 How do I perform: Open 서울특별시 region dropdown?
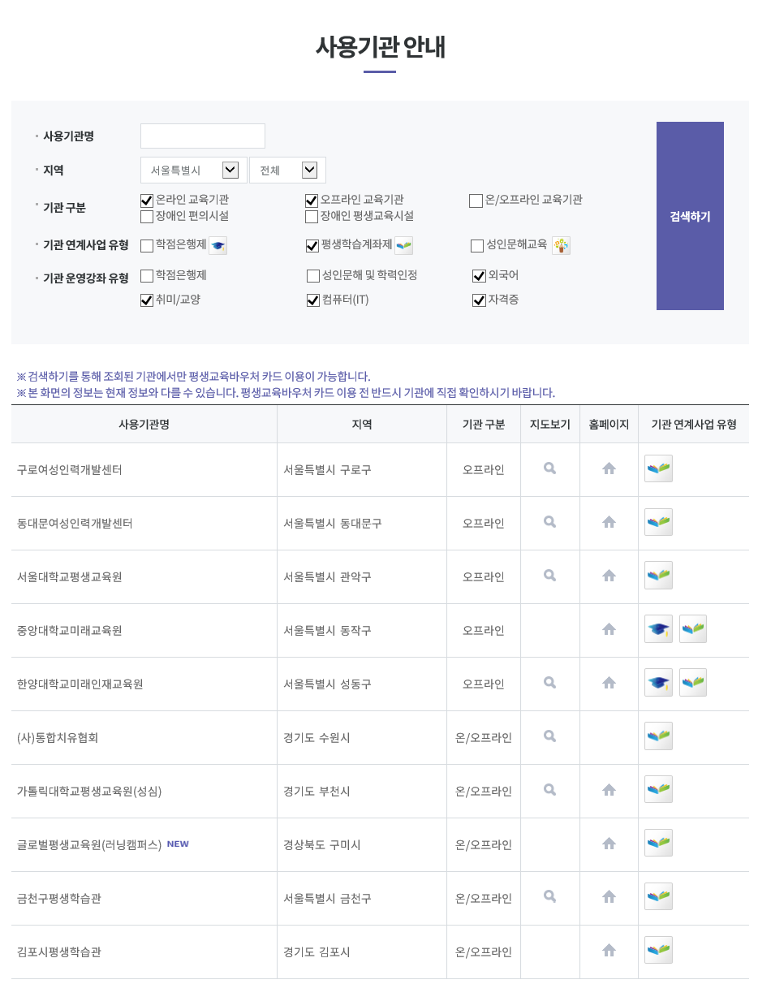point(194,170)
